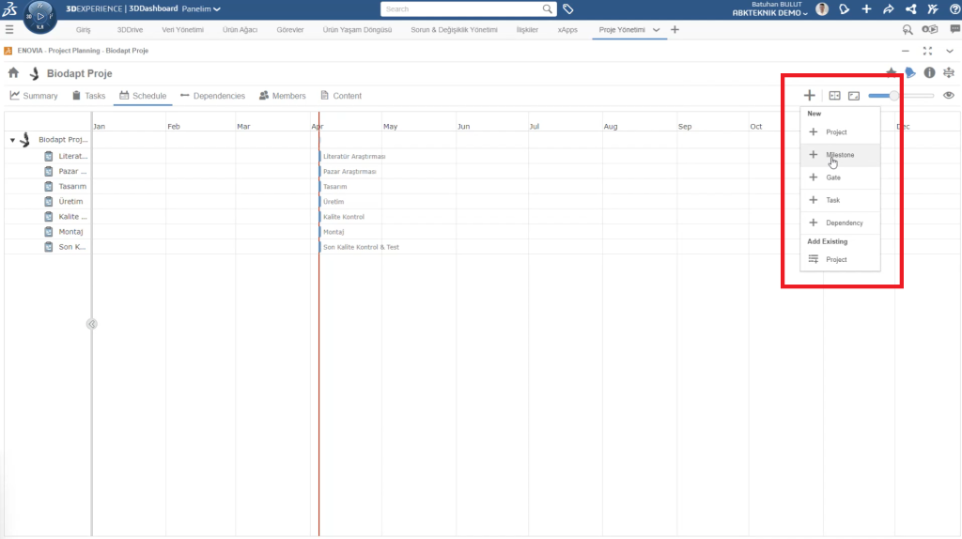Choose Milestone from the New menu

840,155
